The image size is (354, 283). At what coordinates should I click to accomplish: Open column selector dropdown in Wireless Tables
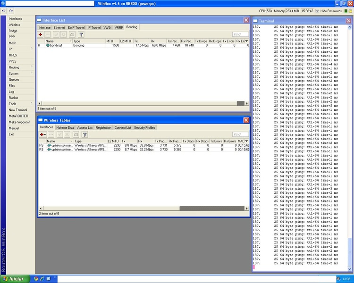click(x=246, y=141)
